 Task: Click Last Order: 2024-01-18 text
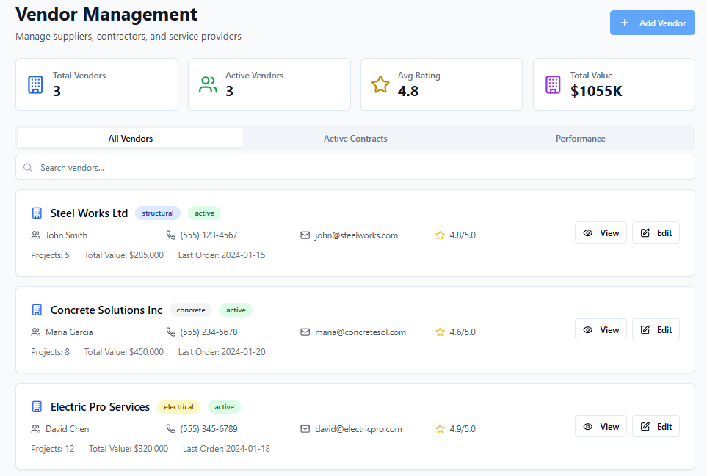coord(226,449)
